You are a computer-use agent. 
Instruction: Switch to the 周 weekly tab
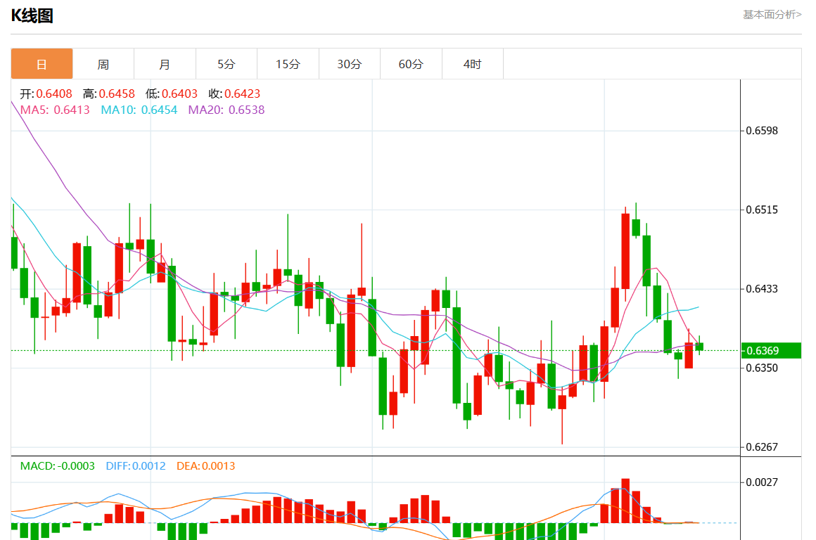(x=103, y=64)
